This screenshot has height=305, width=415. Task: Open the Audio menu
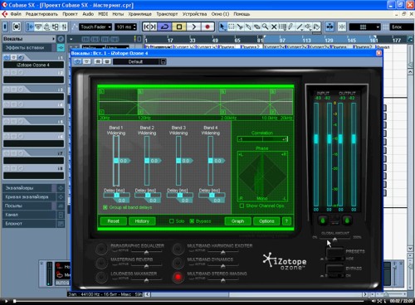(88, 14)
